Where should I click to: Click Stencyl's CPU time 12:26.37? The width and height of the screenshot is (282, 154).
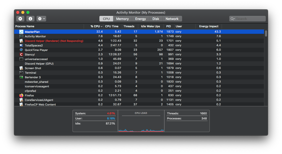tap(115, 54)
